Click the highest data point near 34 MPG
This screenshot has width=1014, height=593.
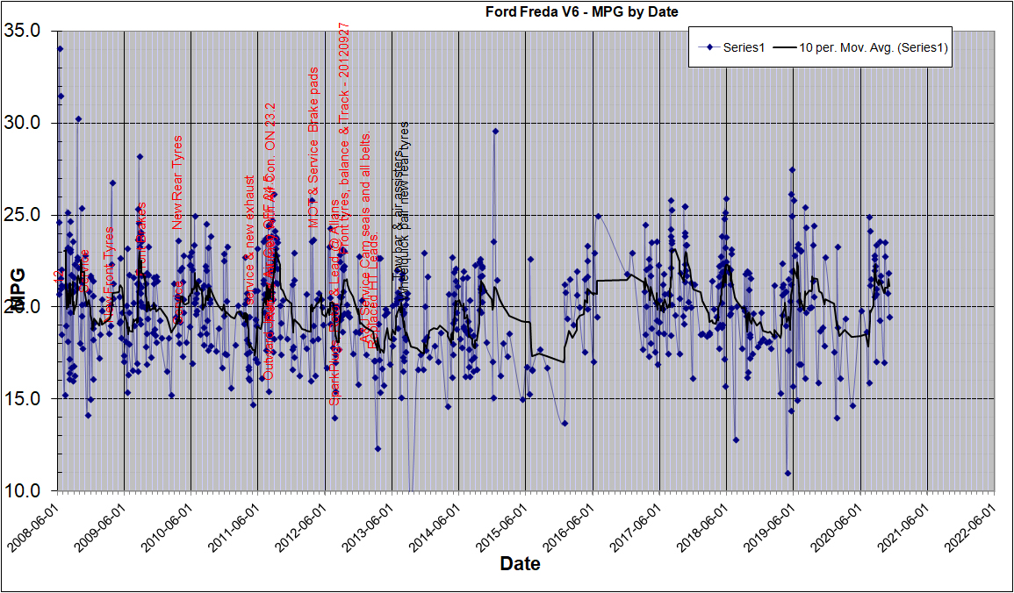(x=61, y=48)
